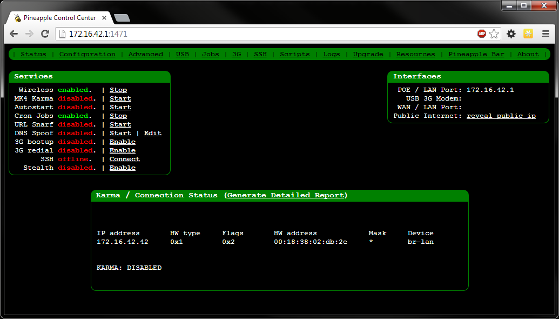Viewport: 559px width, 319px height.
Task: Open the Configuration page
Action: point(87,54)
